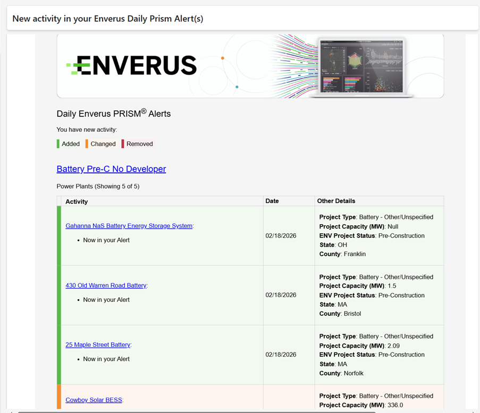This screenshot has height=413, width=480.
Task: Click the date cell in the Gahanna row
Action: (281, 235)
